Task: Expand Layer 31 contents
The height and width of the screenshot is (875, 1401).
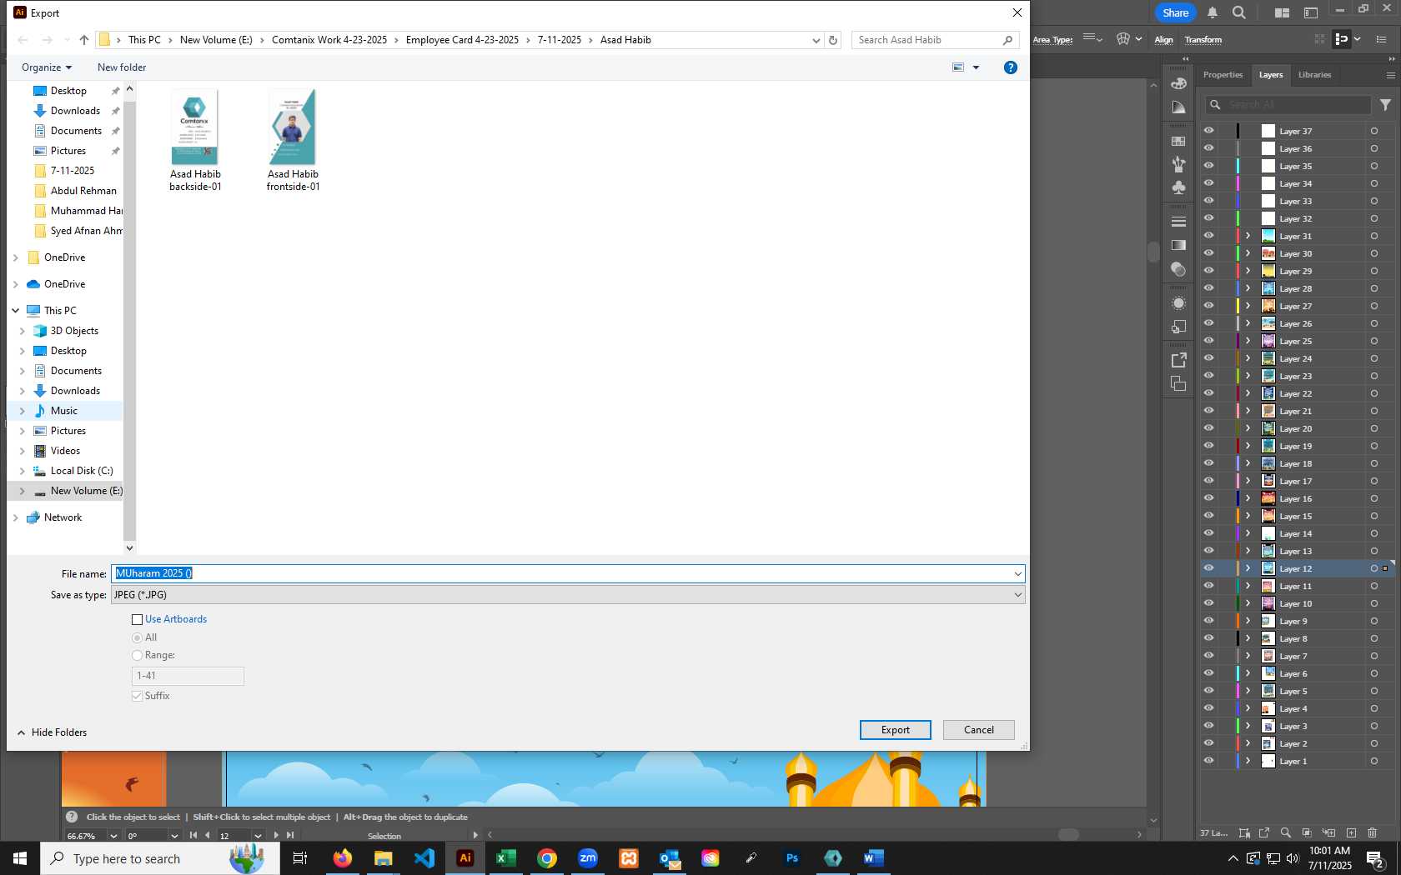Action: (x=1248, y=236)
